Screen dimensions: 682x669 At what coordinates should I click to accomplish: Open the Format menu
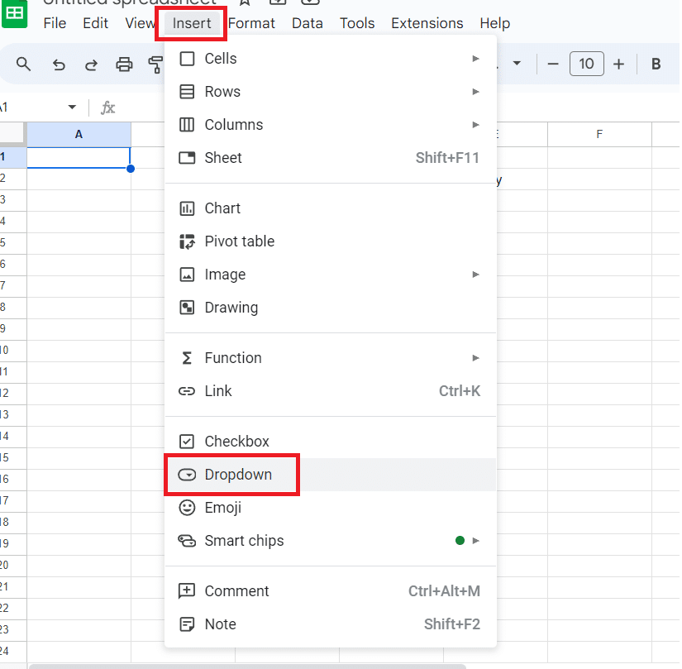251,23
